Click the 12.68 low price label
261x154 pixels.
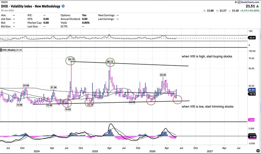click(x=19, y=105)
